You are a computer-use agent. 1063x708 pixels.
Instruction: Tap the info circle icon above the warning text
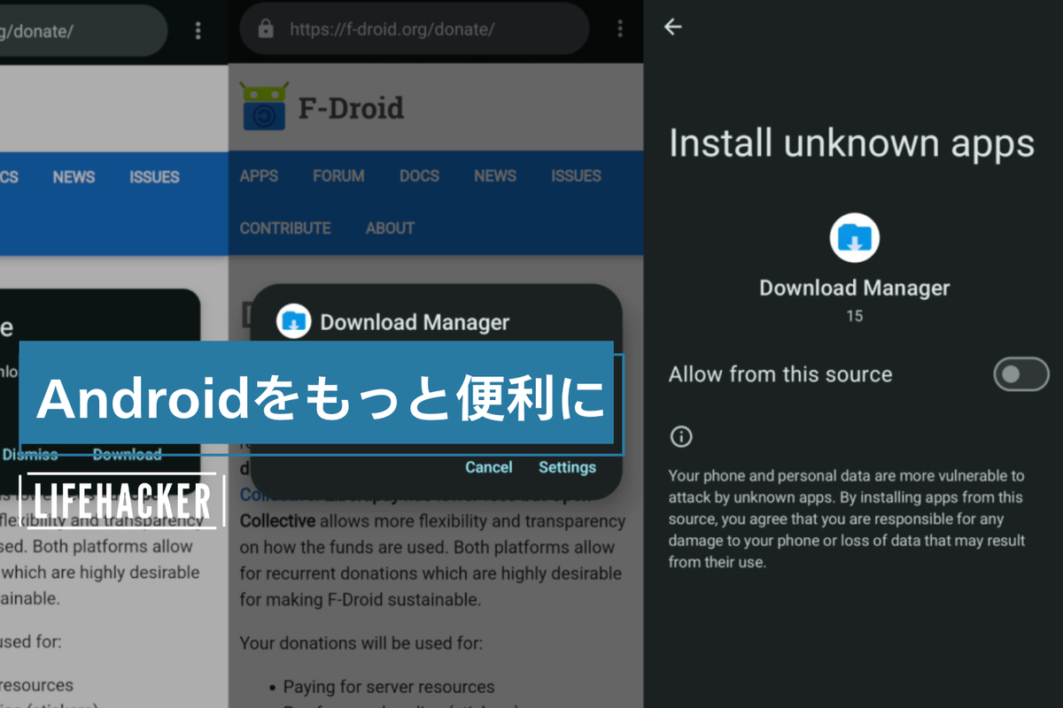(x=681, y=435)
